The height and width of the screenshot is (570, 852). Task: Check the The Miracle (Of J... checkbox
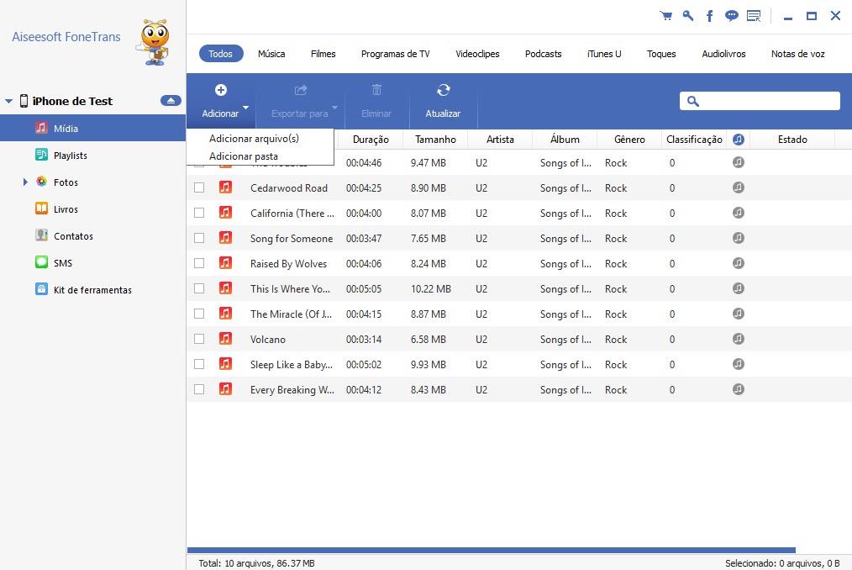point(199,314)
